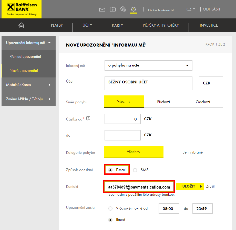Screen dimensions: 236x230
Task: Open the CZ language dropdown
Action: (x=190, y=9)
